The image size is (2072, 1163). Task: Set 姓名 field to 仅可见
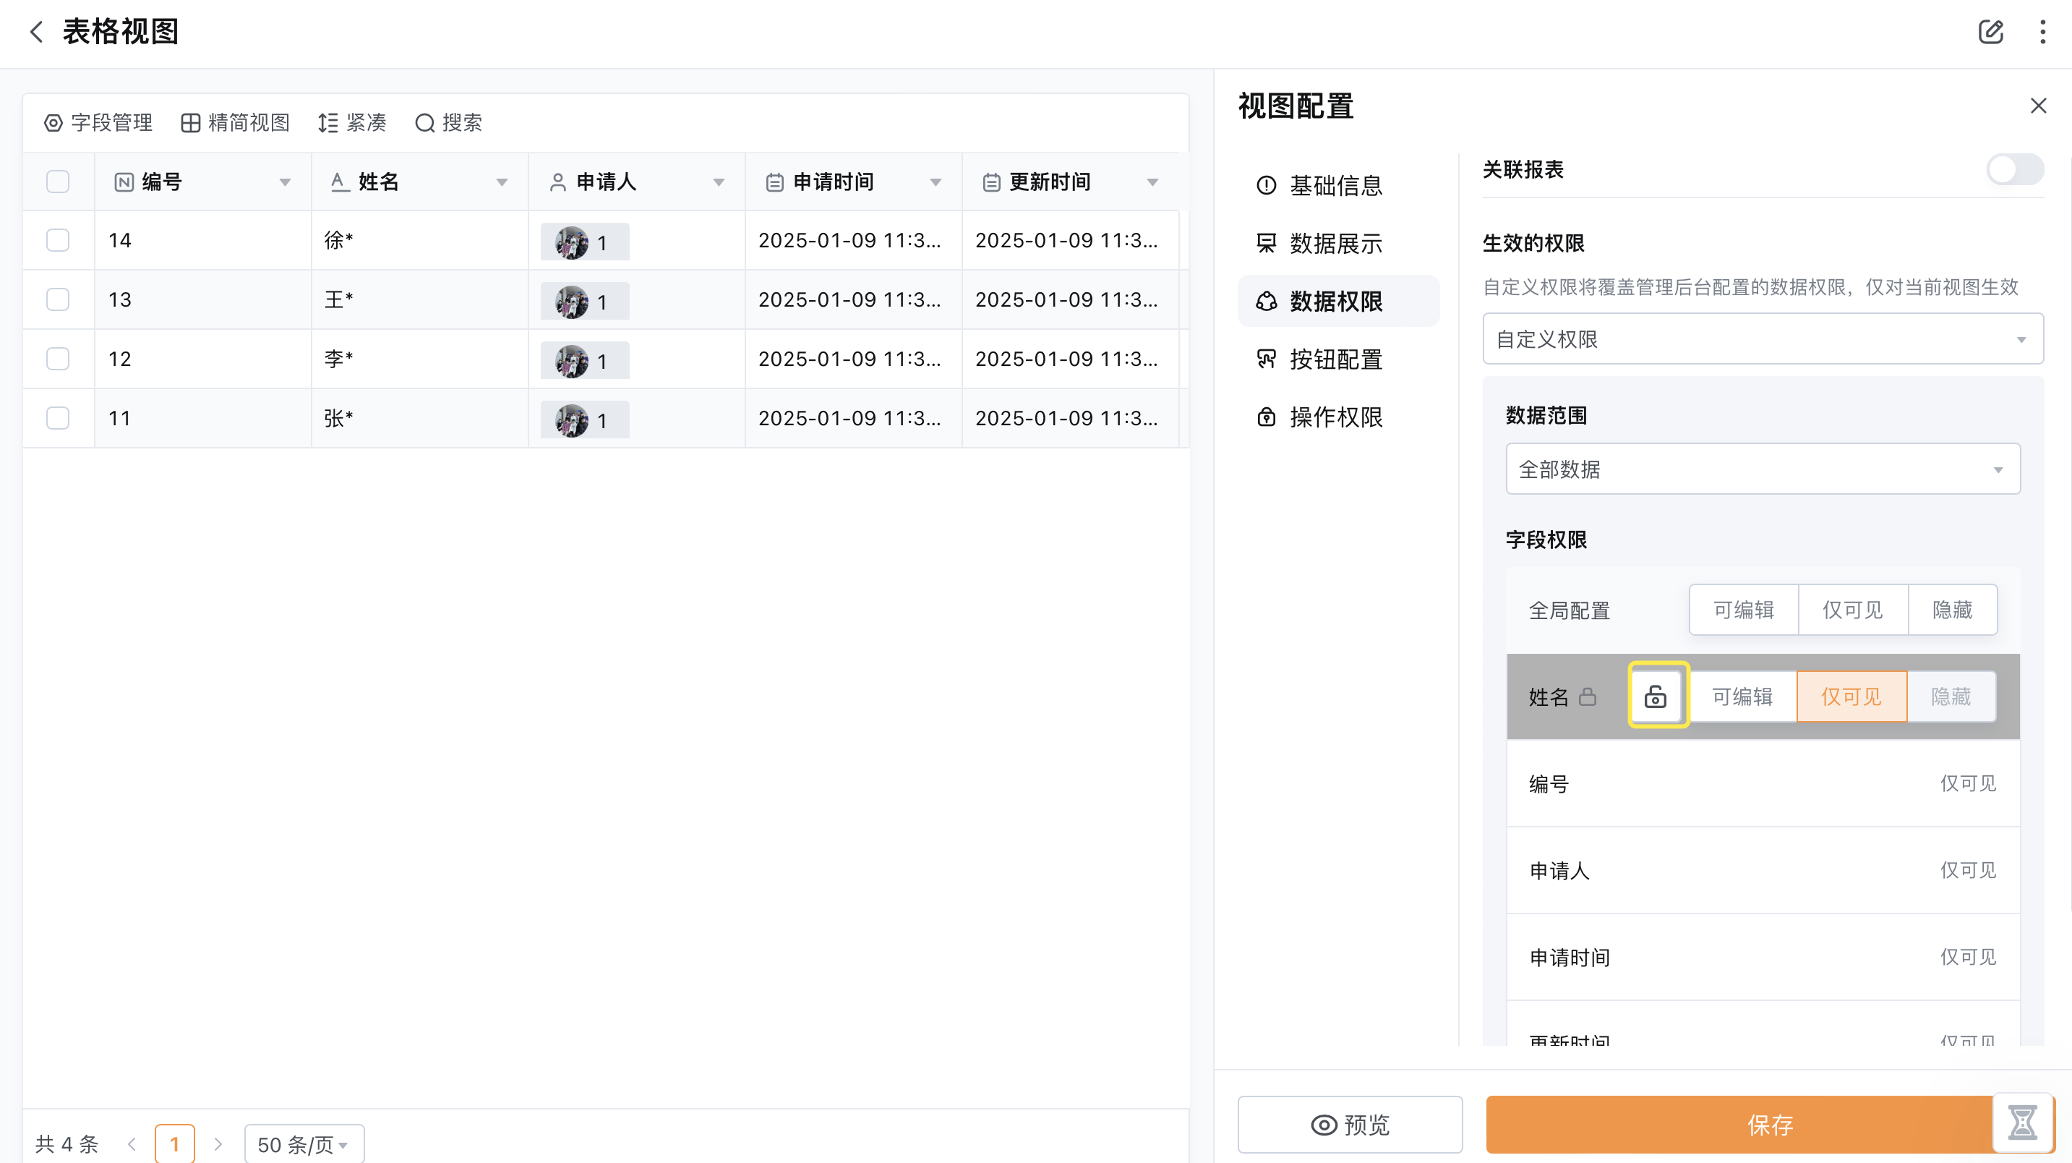click(x=1851, y=696)
